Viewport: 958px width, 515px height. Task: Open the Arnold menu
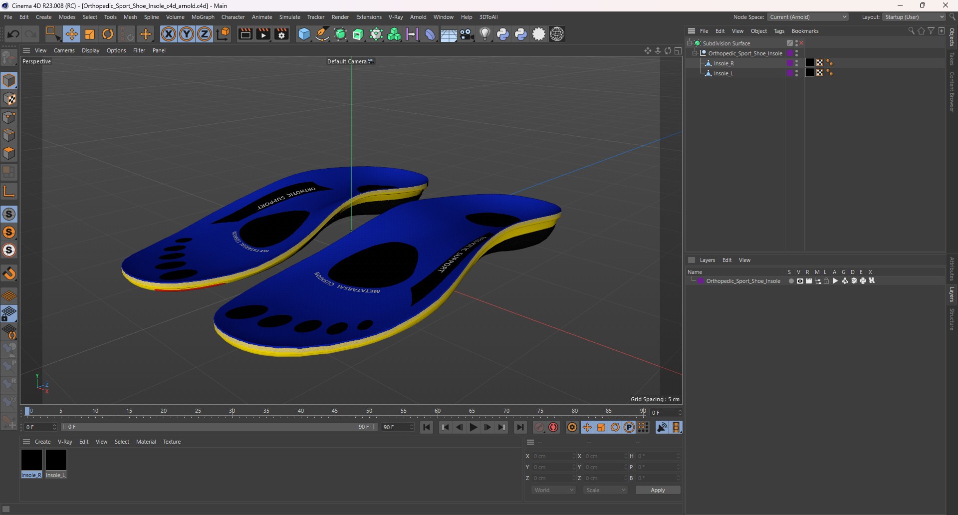[418, 17]
